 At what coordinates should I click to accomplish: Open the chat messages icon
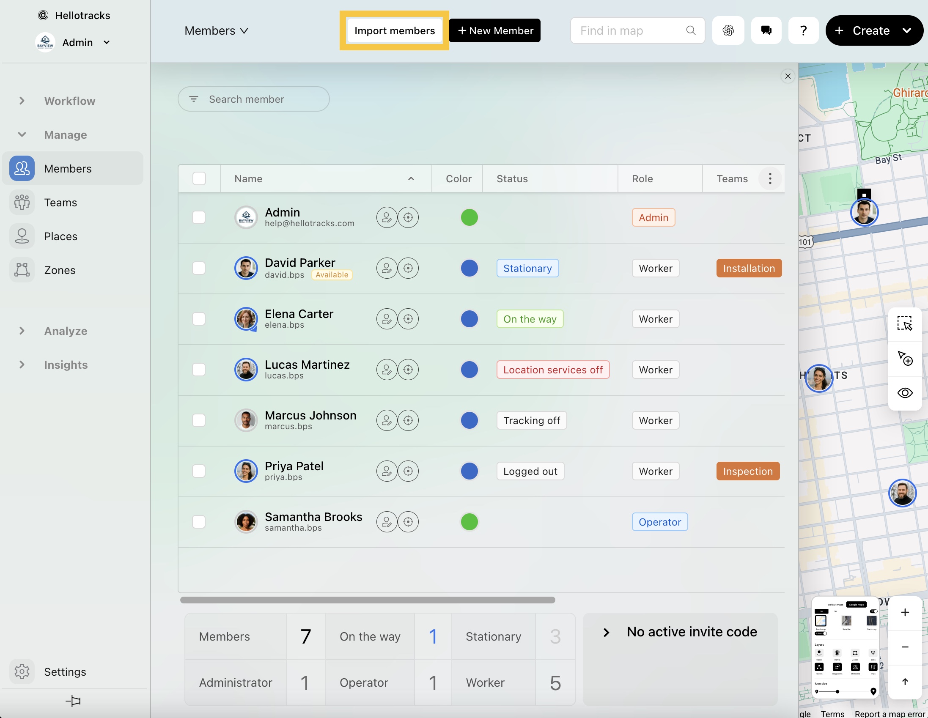point(766,30)
